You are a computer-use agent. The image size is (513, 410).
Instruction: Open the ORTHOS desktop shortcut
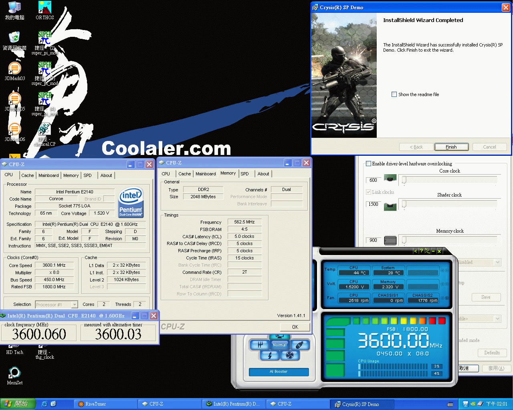click(45, 10)
